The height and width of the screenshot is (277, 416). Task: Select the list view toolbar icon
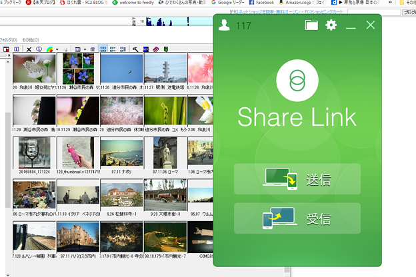pyautogui.click(x=113, y=49)
